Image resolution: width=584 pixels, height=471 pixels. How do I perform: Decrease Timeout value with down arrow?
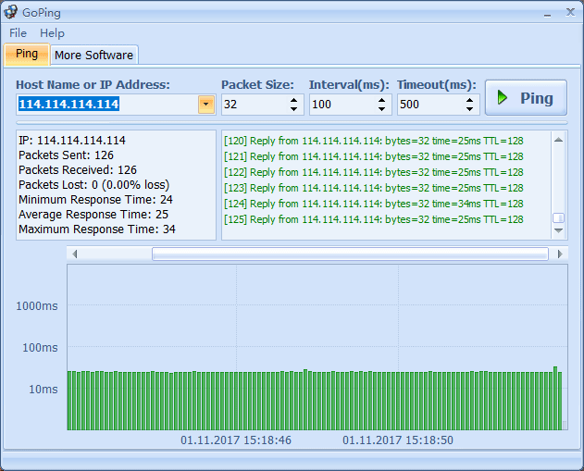point(469,108)
